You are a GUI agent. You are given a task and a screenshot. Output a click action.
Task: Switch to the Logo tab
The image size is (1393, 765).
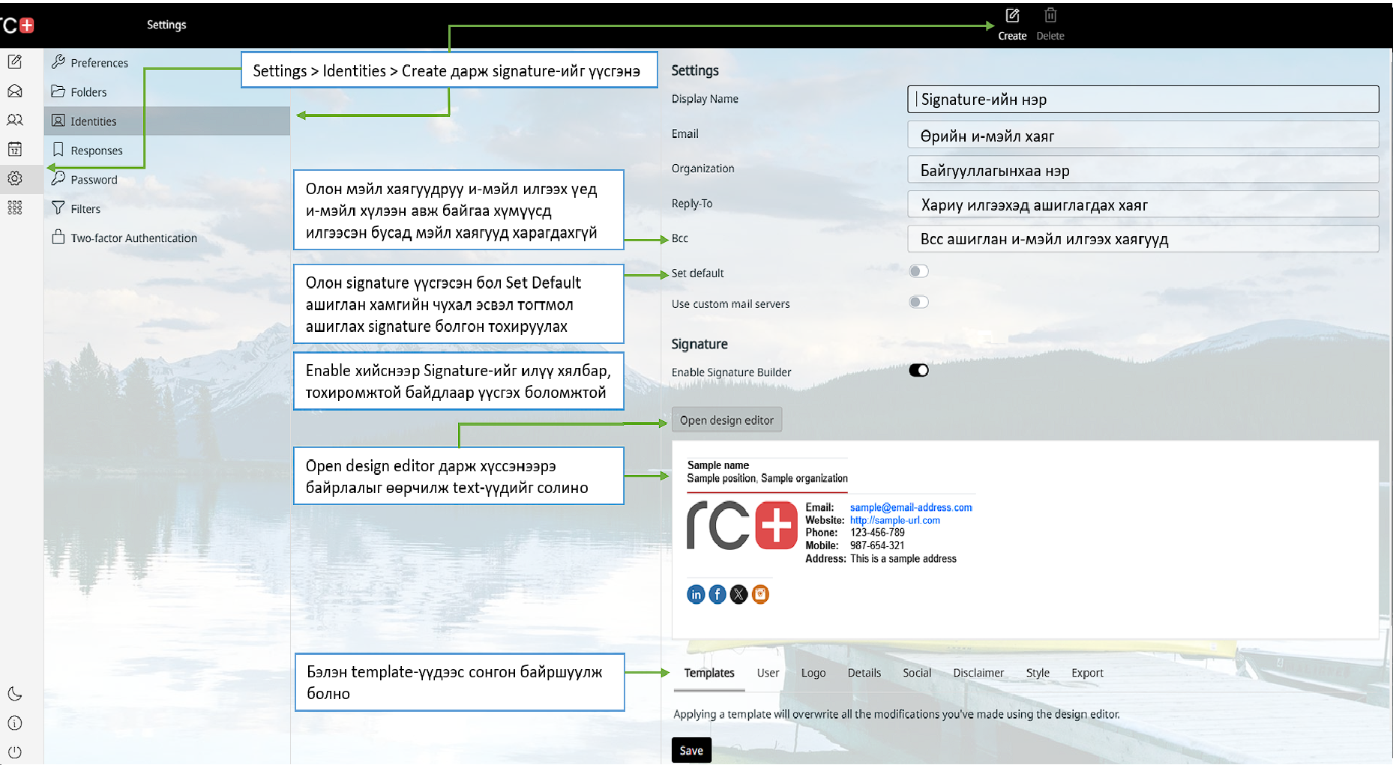(x=813, y=673)
